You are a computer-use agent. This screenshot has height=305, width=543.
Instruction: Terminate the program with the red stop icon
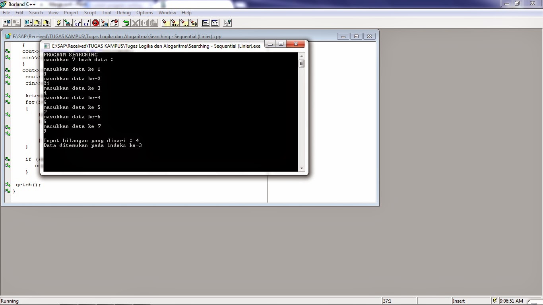pos(95,23)
